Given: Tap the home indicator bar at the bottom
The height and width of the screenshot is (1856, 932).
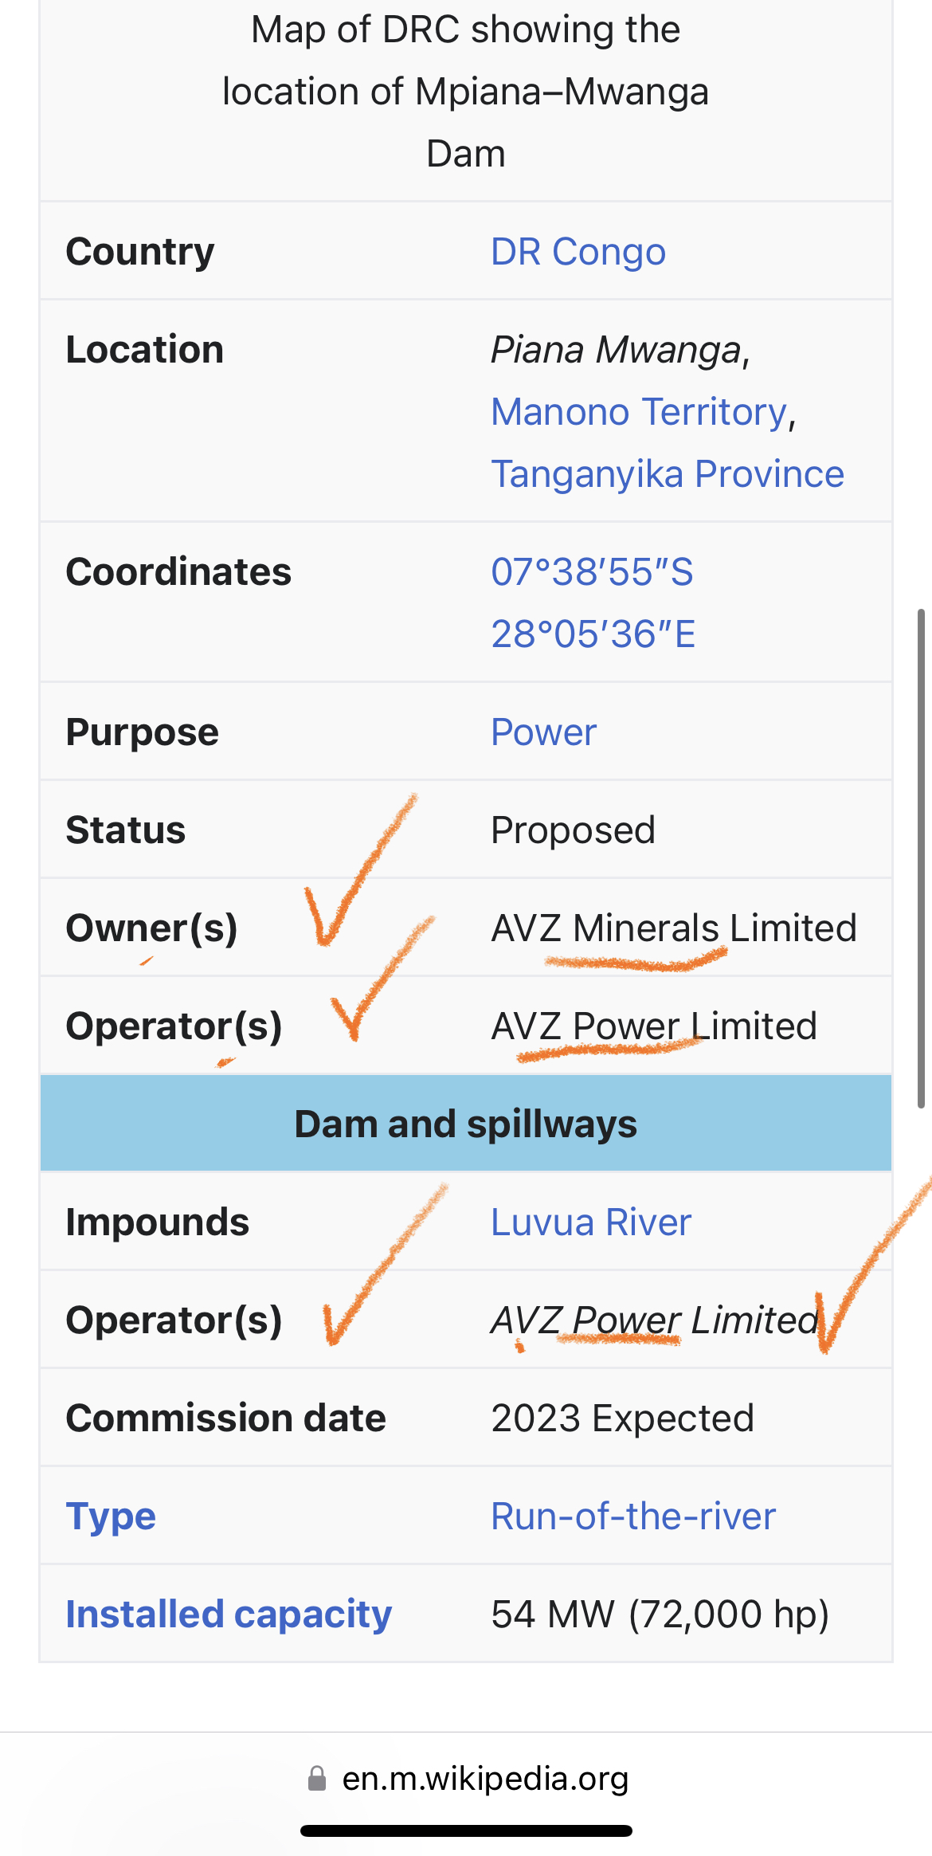Looking at the screenshot, I should [x=466, y=1830].
